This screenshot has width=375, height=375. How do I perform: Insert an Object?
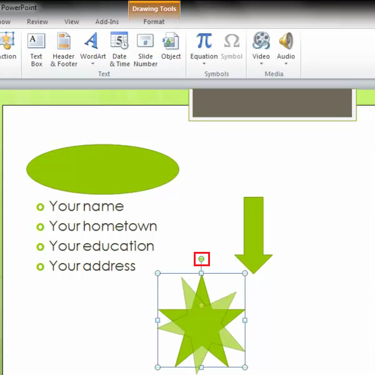171,46
